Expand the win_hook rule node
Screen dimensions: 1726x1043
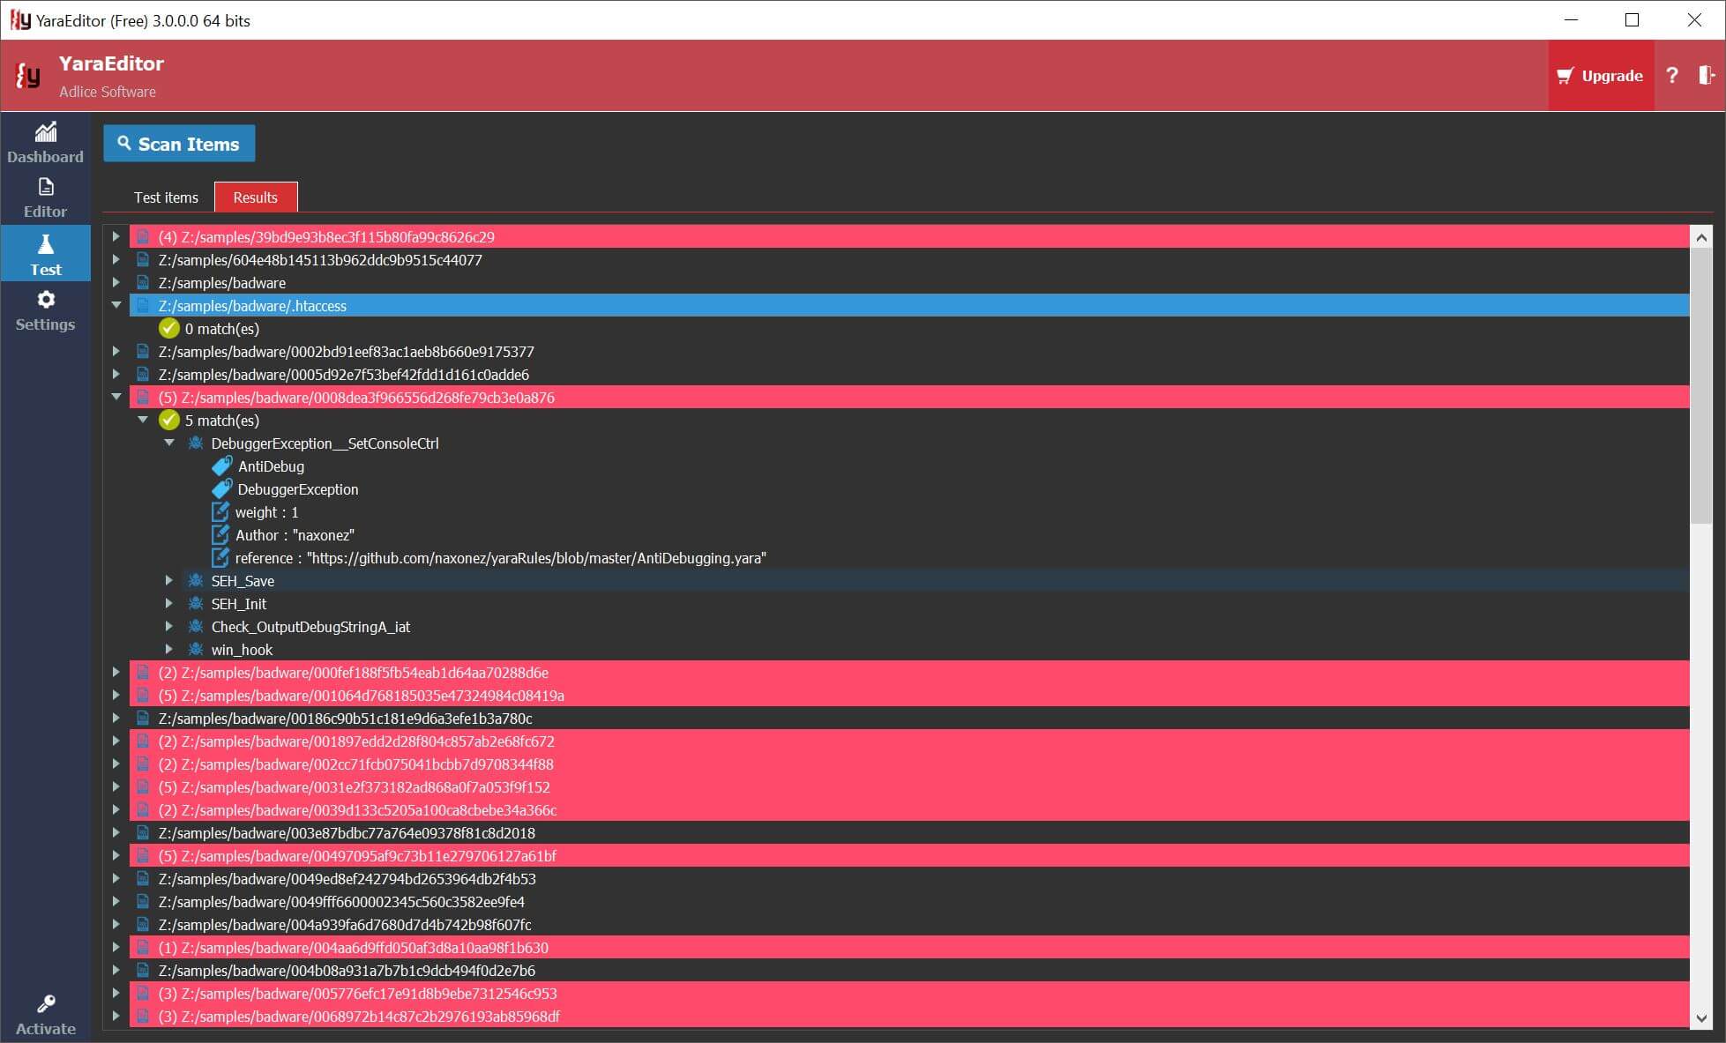pyautogui.click(x=169, y=650)
